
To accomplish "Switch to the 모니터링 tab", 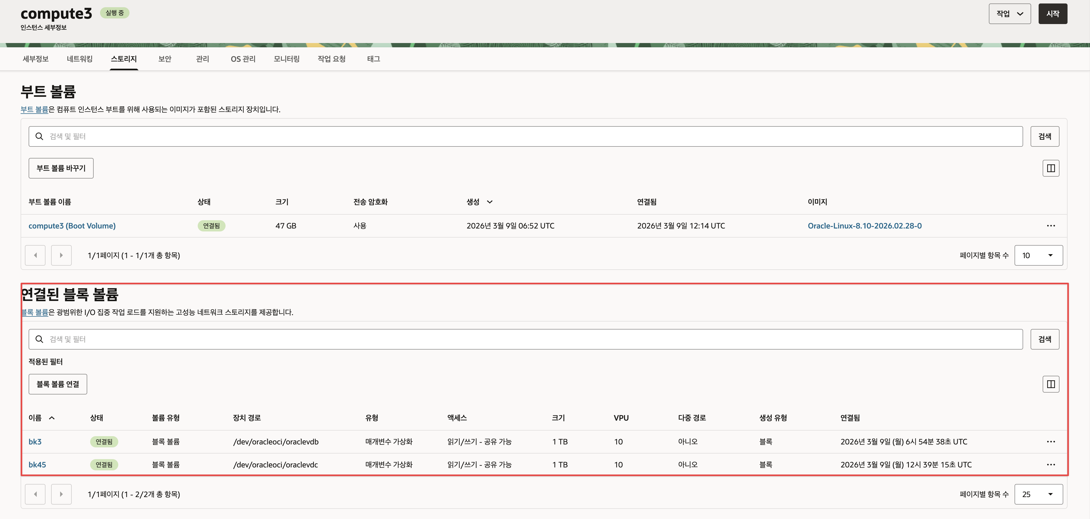I will pyautogui.click(x=287, y=59).
